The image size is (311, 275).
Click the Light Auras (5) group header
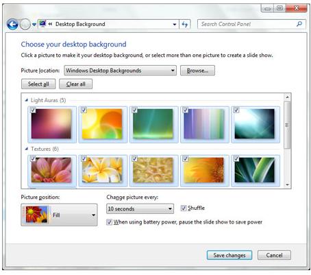[48, 100]
